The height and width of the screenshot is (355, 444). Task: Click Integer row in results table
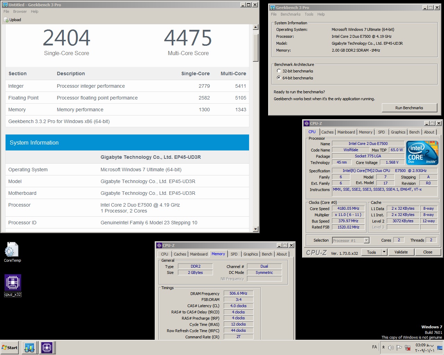[127, 86]
